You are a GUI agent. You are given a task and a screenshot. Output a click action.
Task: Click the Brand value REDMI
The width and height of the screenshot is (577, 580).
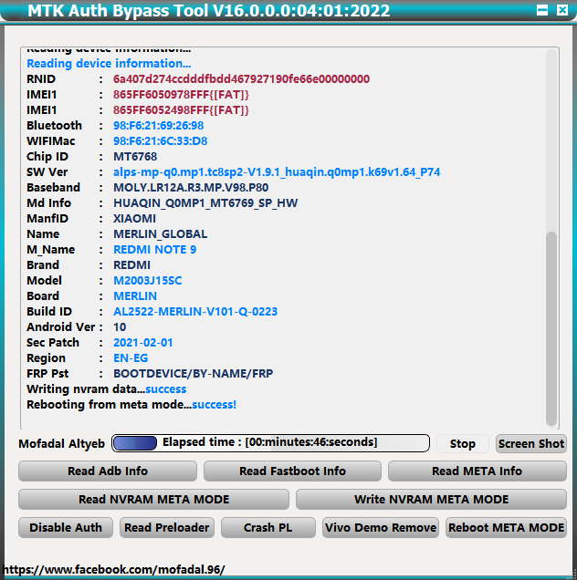click(x=131, y=265)
